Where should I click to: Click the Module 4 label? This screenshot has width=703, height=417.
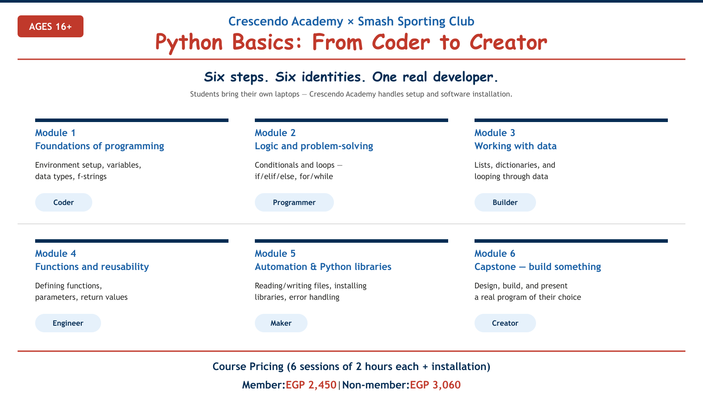pyautogui.click(x=56, y=253)
